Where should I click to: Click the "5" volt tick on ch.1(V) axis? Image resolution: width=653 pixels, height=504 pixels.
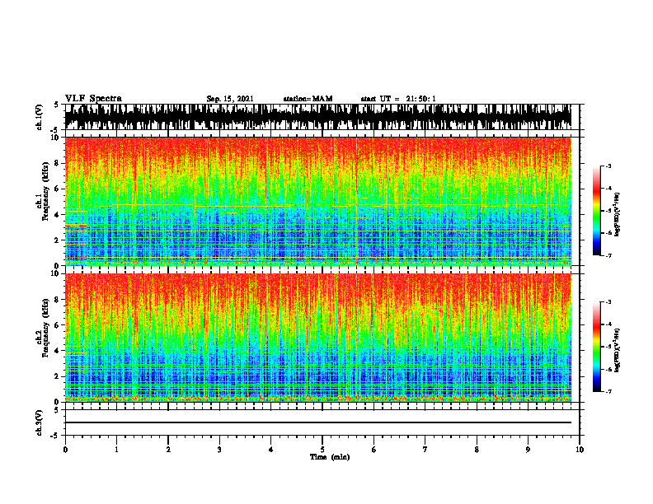point(57,105)
